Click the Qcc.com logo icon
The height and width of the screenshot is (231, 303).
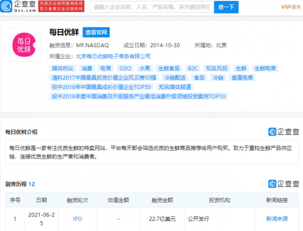point(6,6)
